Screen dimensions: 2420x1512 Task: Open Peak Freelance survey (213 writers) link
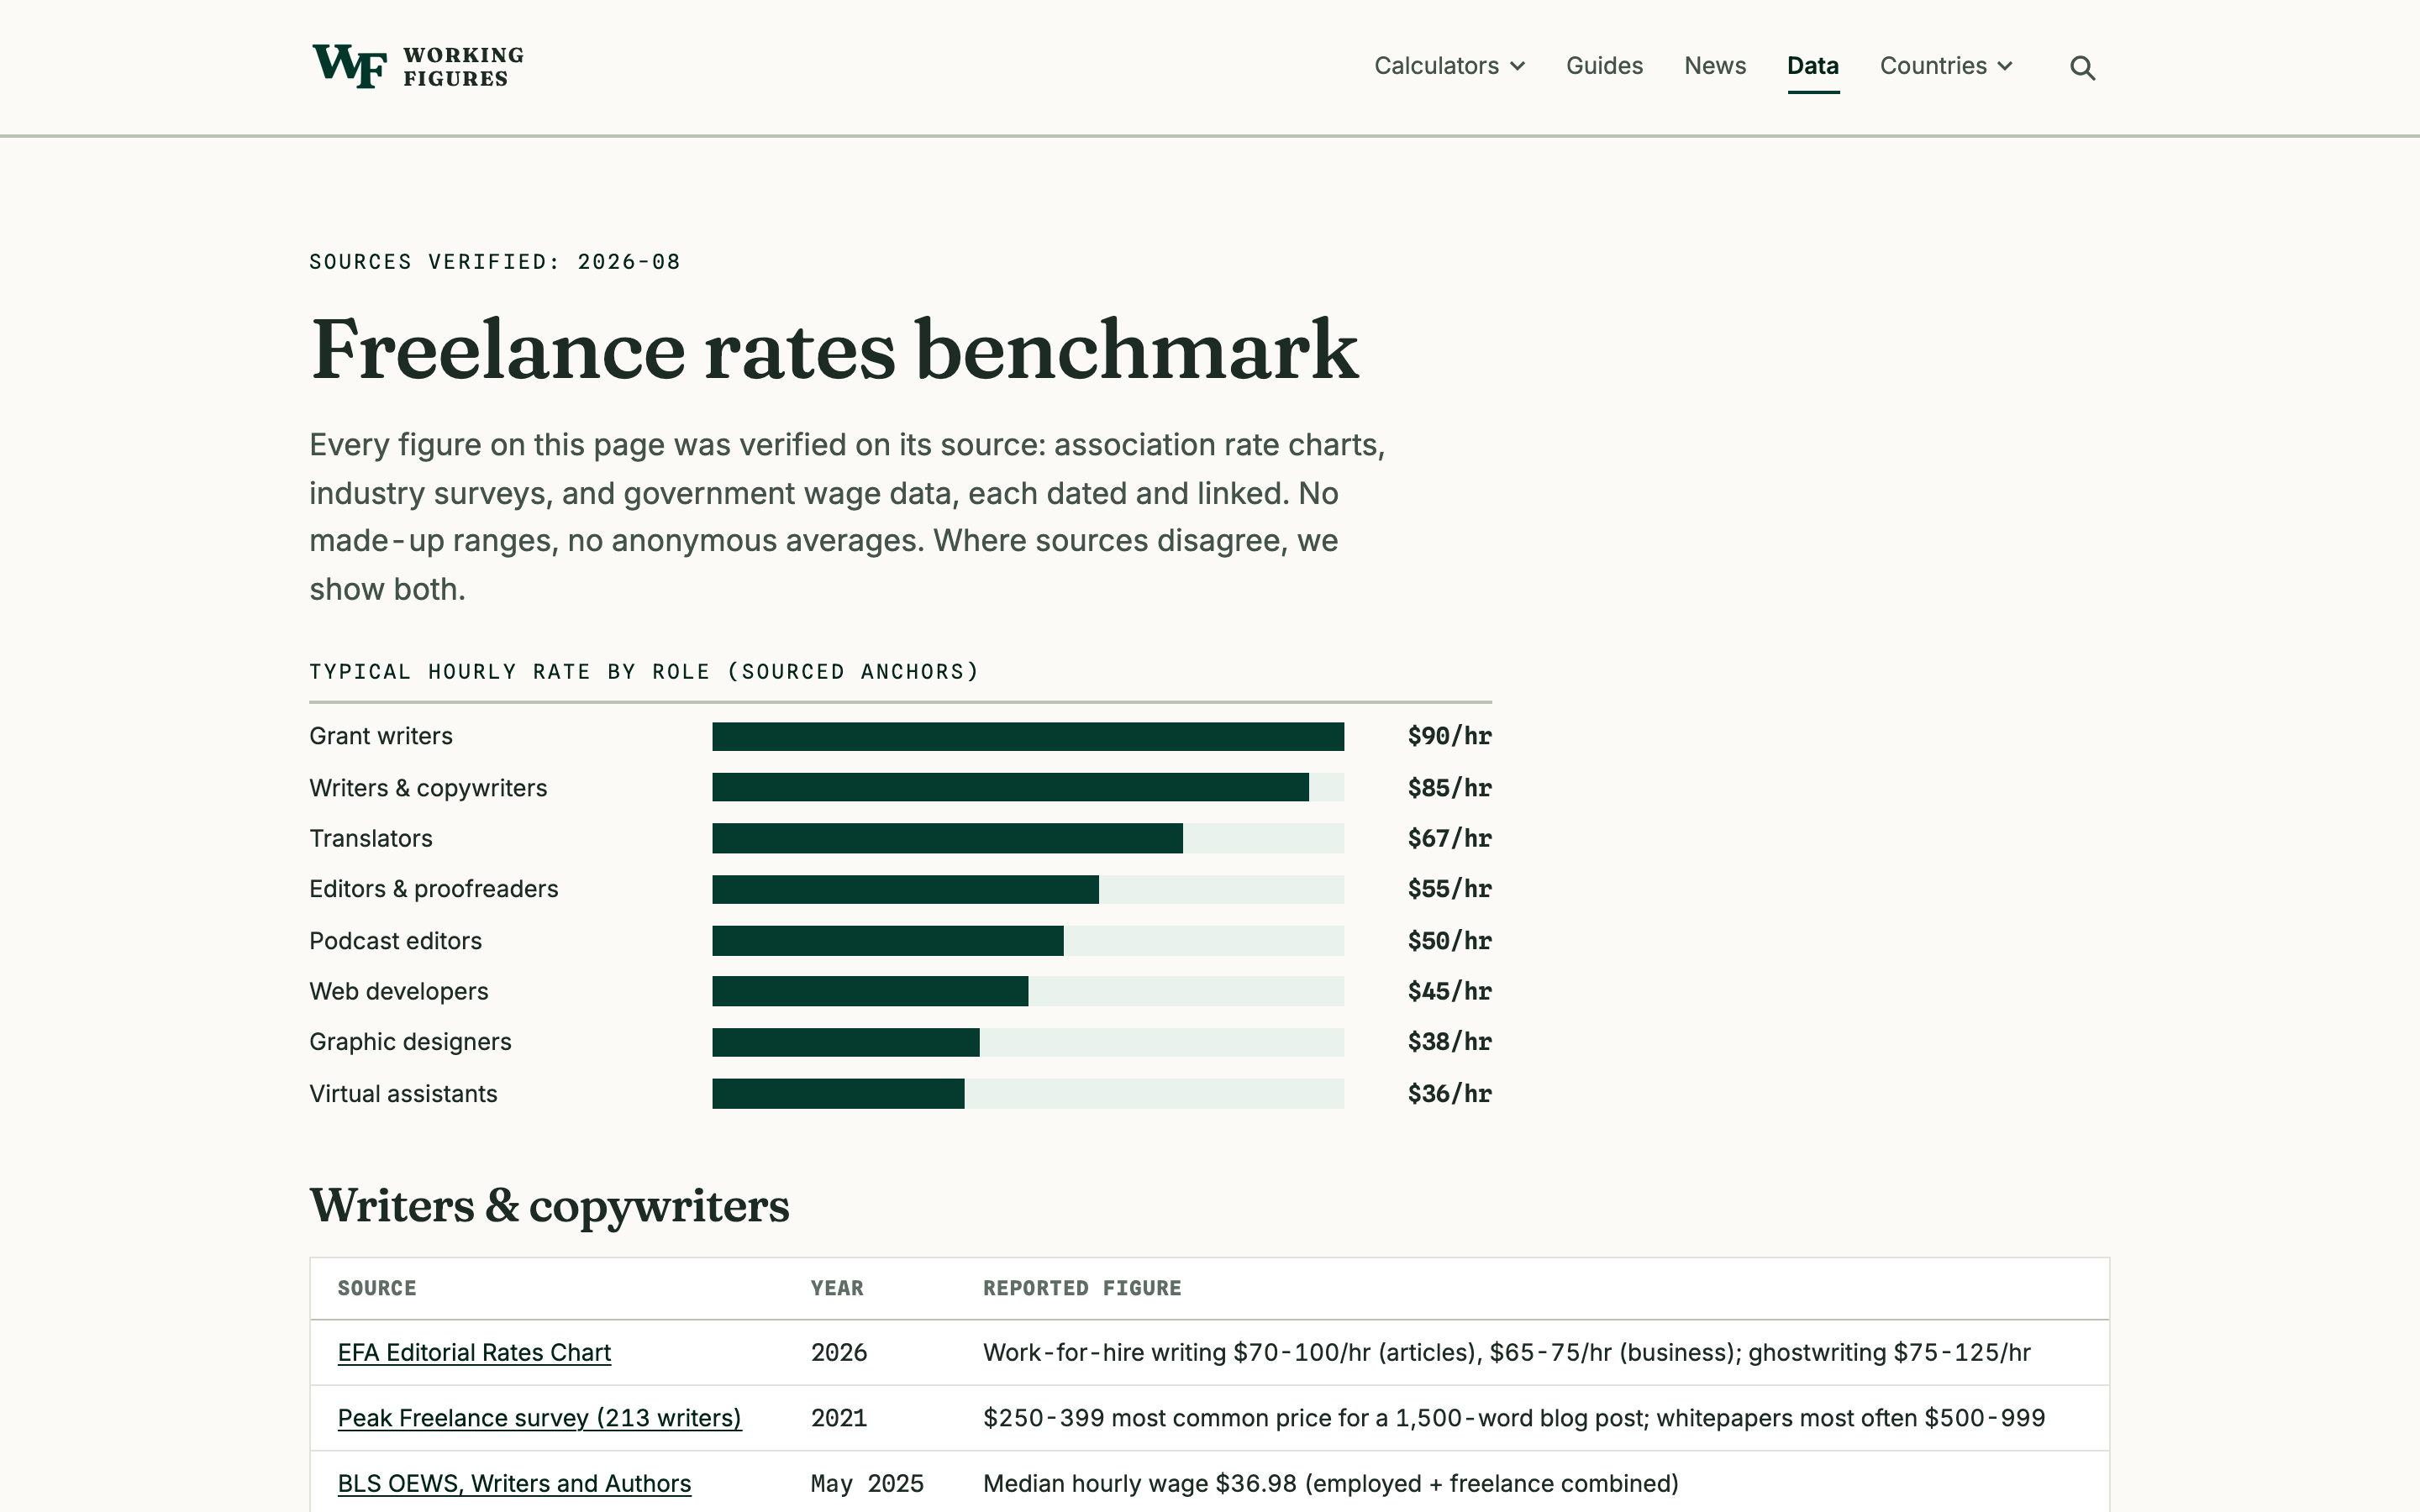point(539,1418)
